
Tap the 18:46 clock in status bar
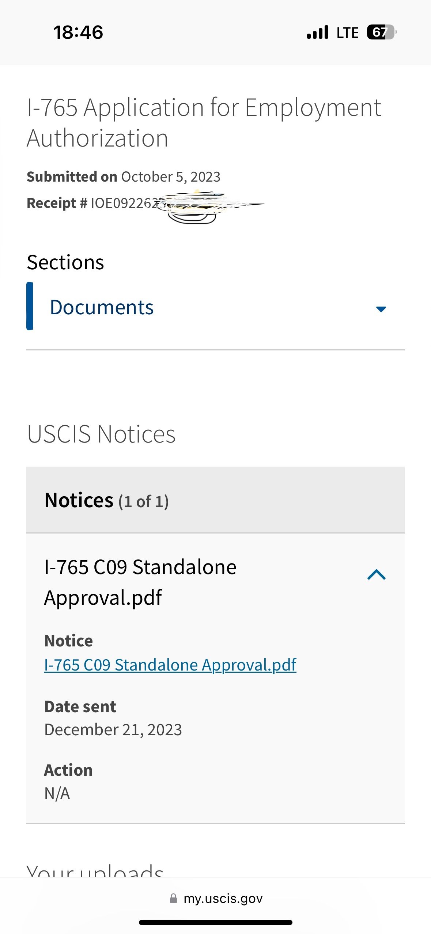[x=78, y=32]
